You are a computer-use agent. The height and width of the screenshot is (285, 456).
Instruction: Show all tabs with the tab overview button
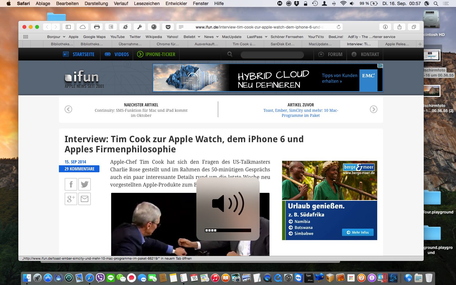(x=414, y=27)
